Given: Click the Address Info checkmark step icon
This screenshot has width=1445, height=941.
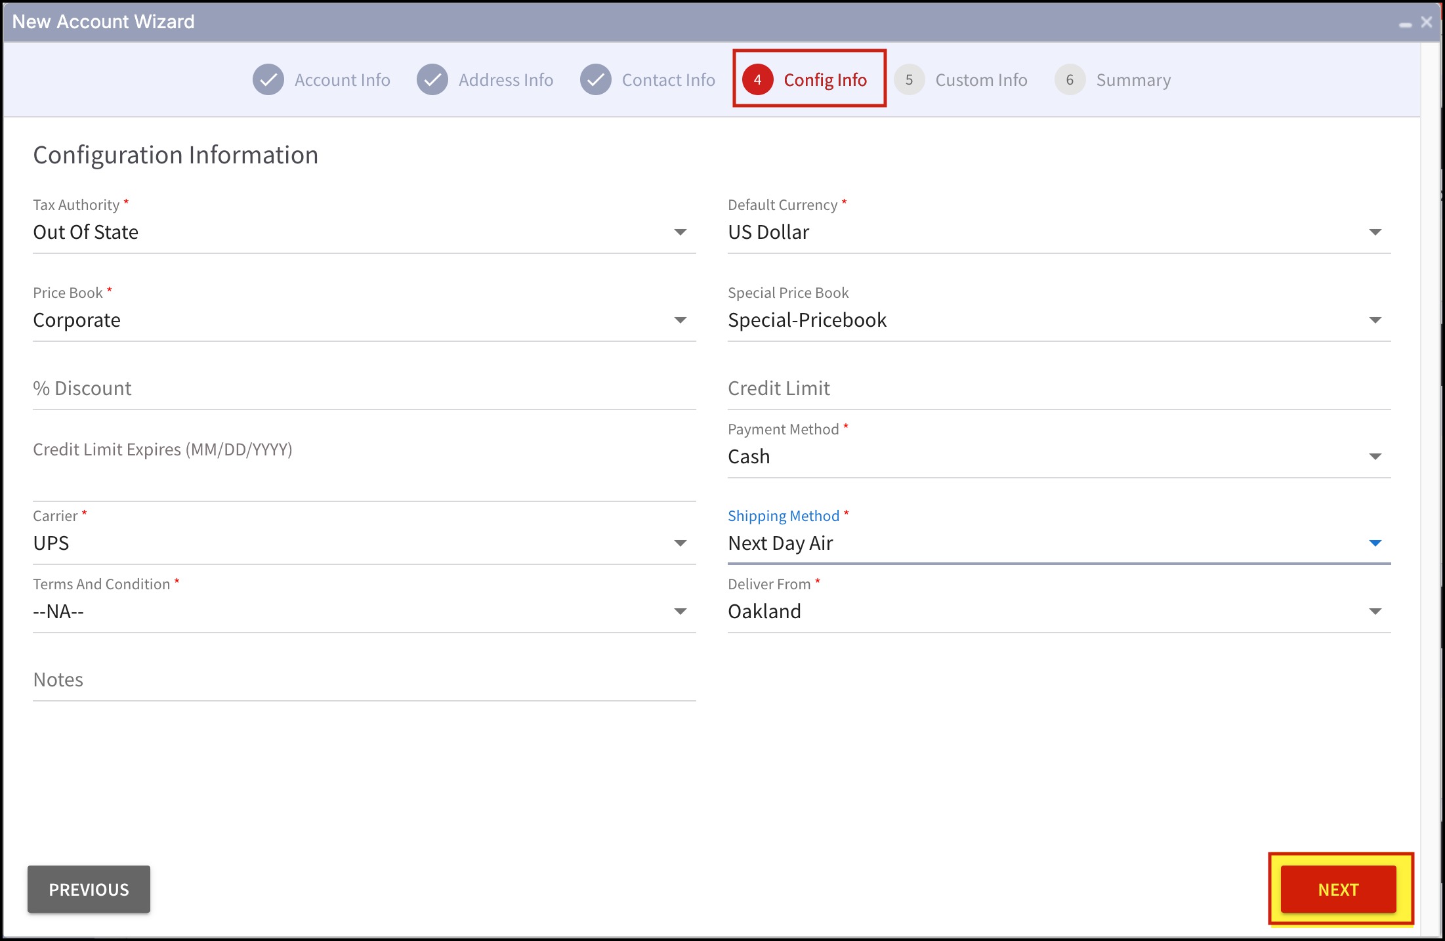Looking at the screenshot, I should [x=432, y=80].
